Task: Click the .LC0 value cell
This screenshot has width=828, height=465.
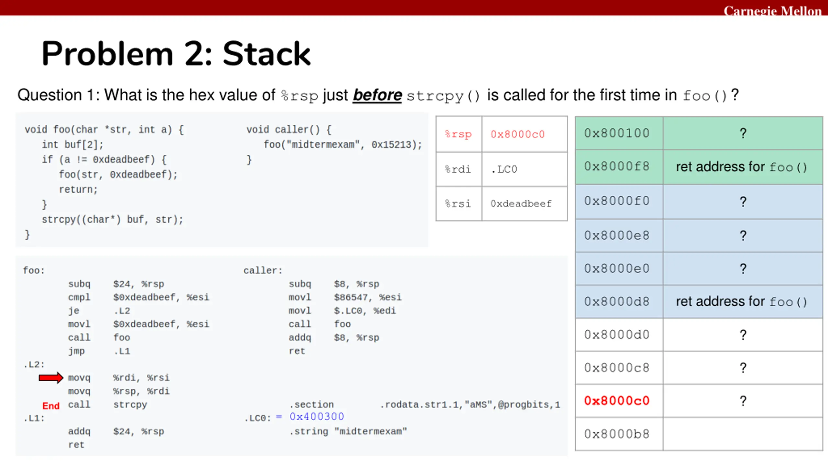Action: 524,169
